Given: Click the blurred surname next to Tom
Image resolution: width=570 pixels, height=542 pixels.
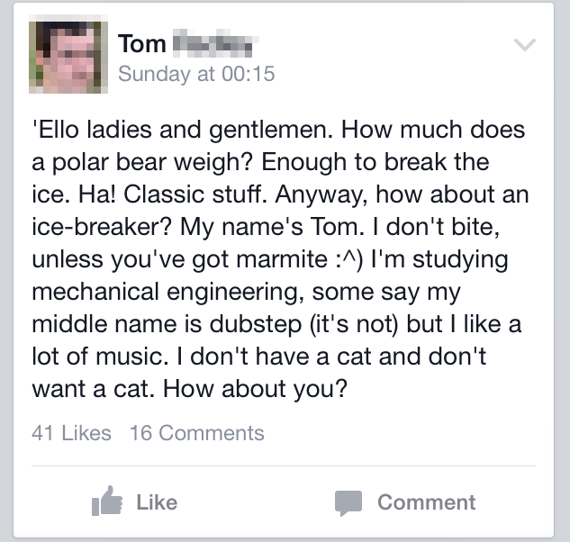Looking at the screenshot, I should click(215, 43).
